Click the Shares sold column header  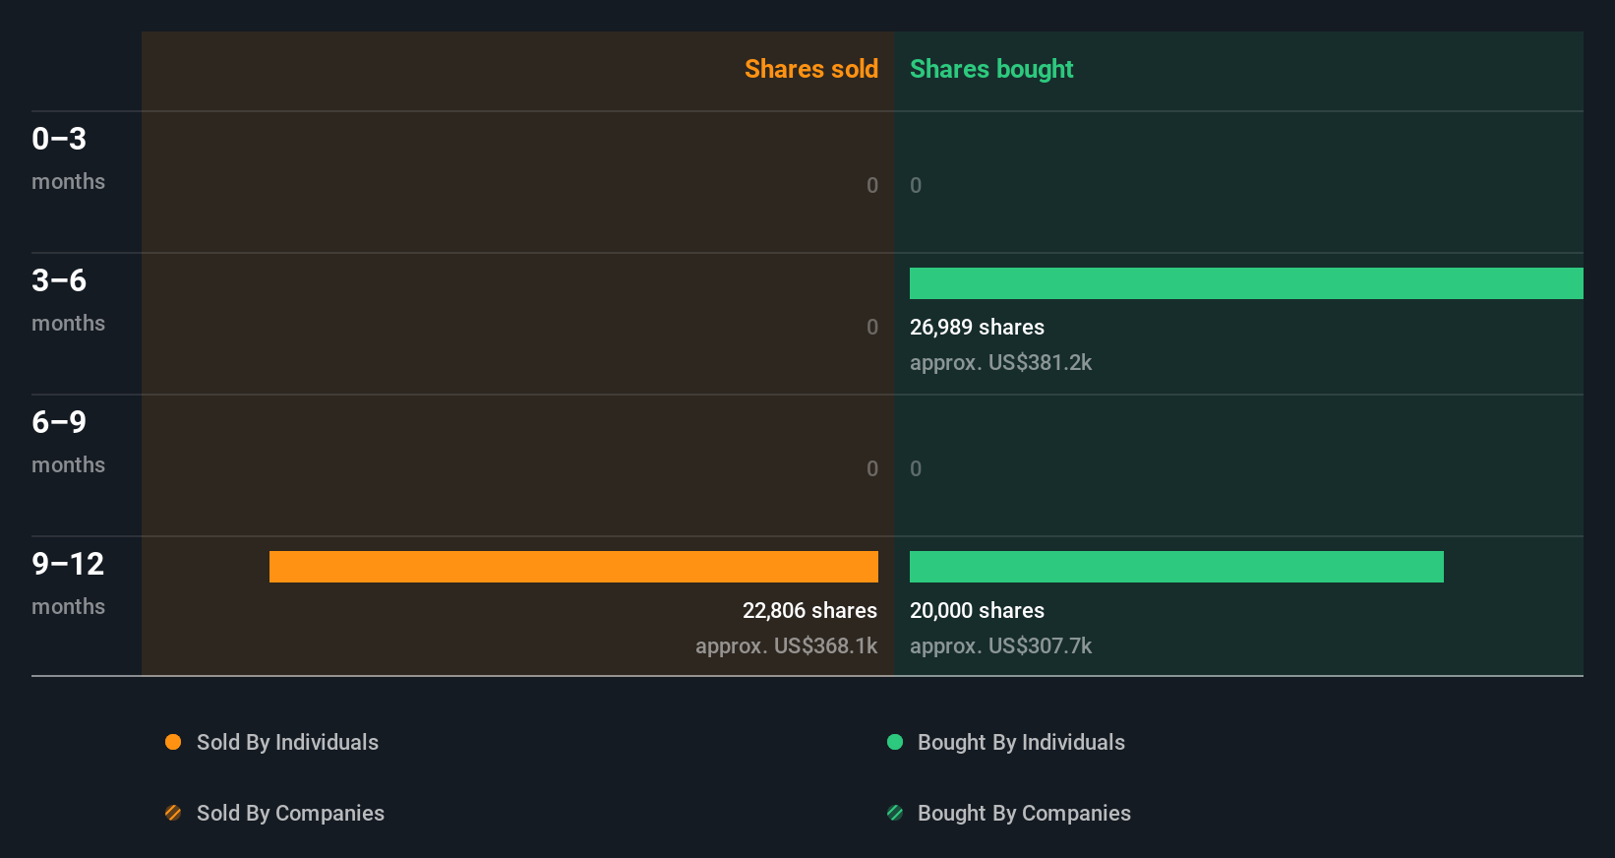tap(811, 69)
